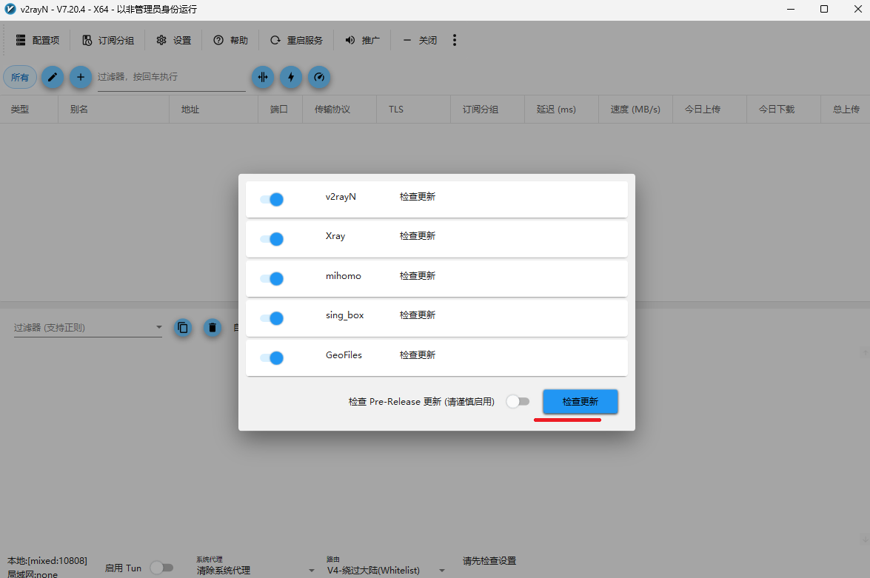The image size is (870, 578).
Task: Sort by the 延迟 (ms) column header
Action: (561, 110)
